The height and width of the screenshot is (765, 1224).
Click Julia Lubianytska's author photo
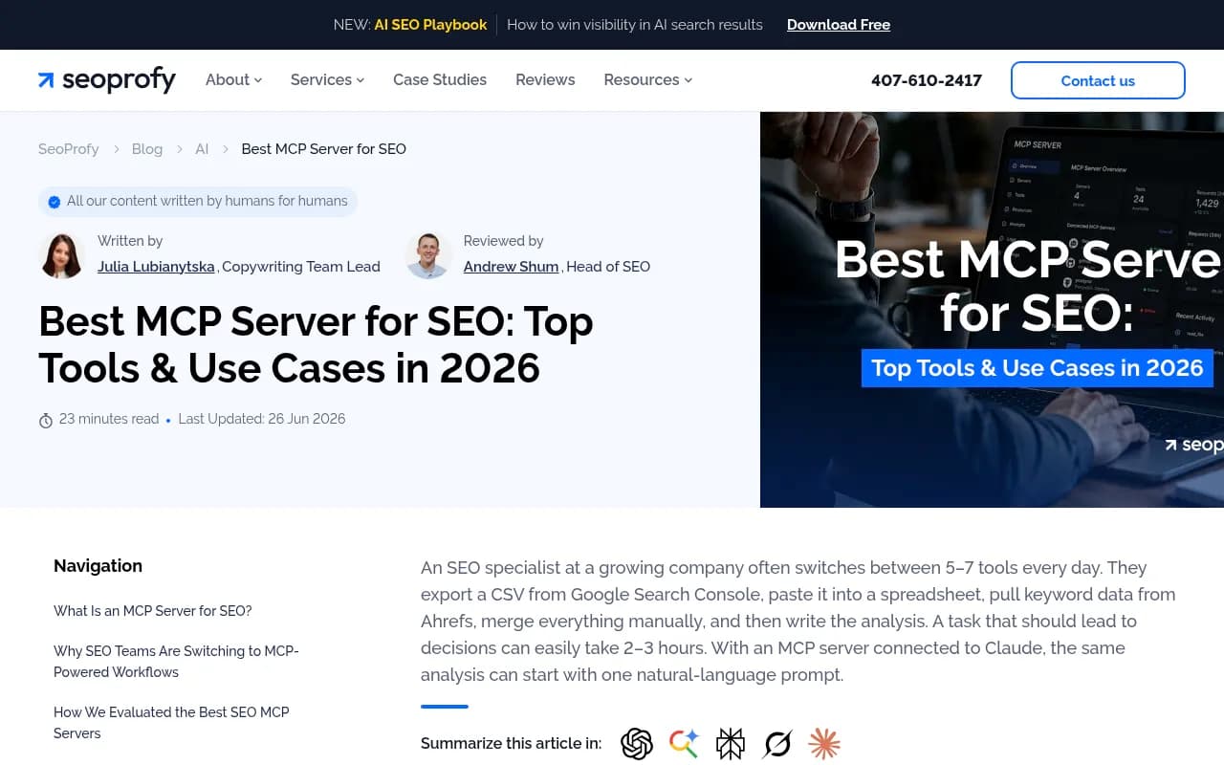[x=62, y=255]
